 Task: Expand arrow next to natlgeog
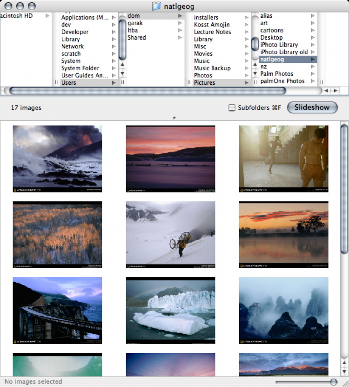[x=313, y=59]
